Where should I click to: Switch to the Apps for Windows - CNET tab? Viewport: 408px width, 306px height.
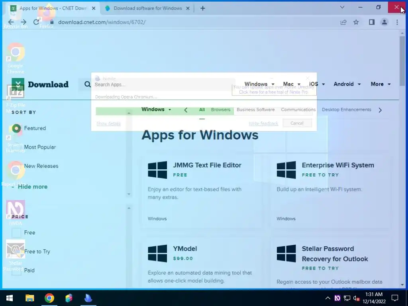click(53, 8)
